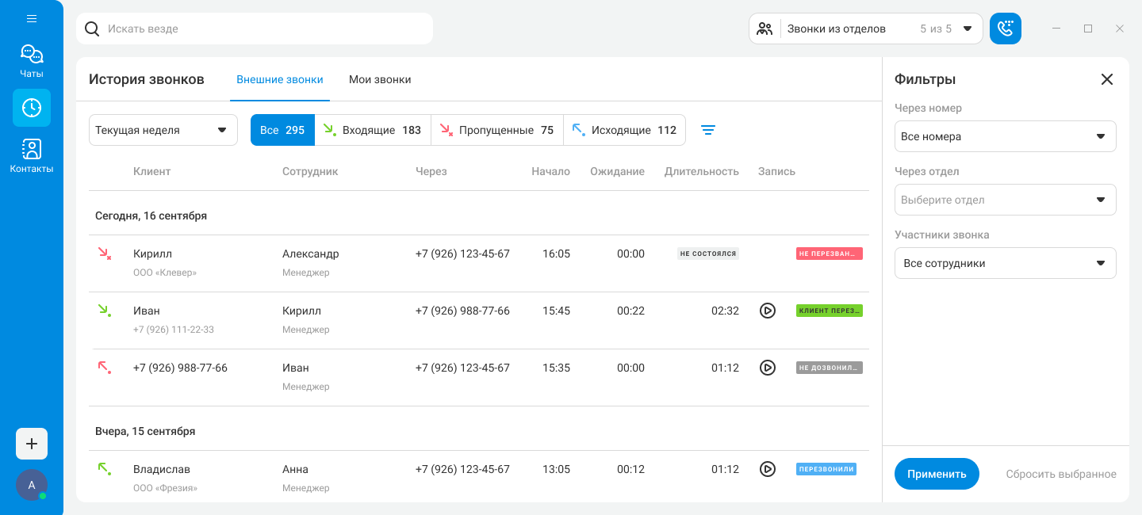This screenshot has width=1142, height=515.
Task: Play recording of Иван's 15:45 call
Action: pos(767,311)
